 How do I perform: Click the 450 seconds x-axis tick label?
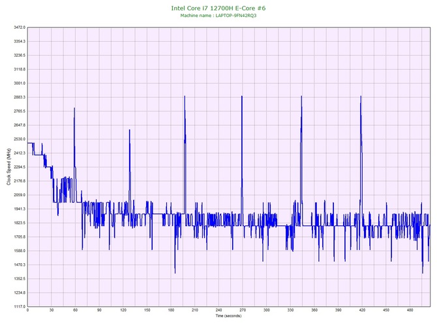tap(386, 310)
